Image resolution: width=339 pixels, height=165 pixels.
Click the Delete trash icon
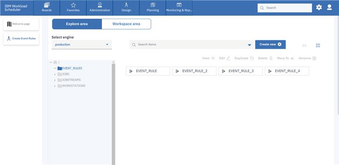pos(271,58)
